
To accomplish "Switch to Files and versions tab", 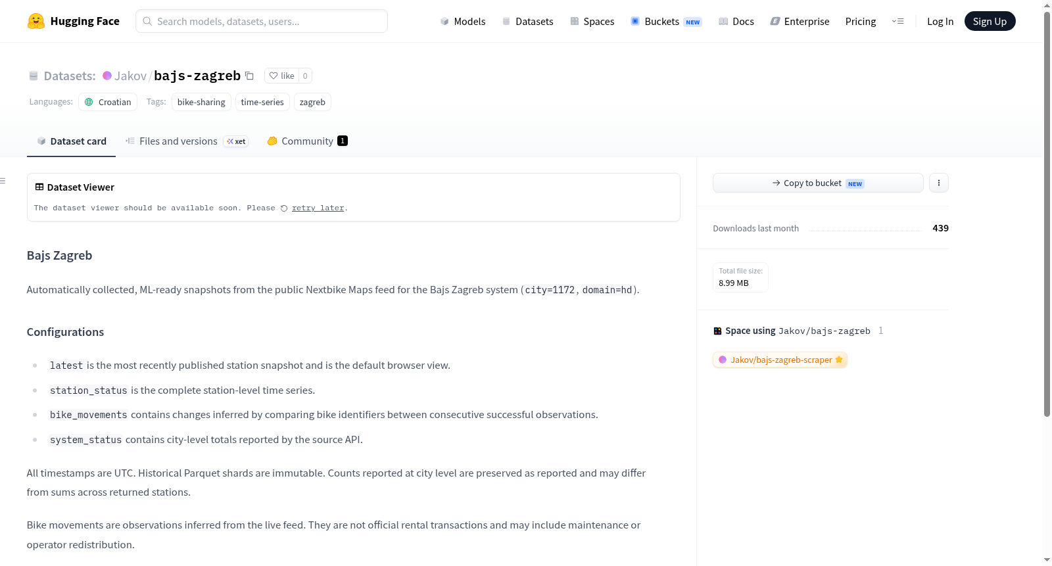I will pos(187,141).
